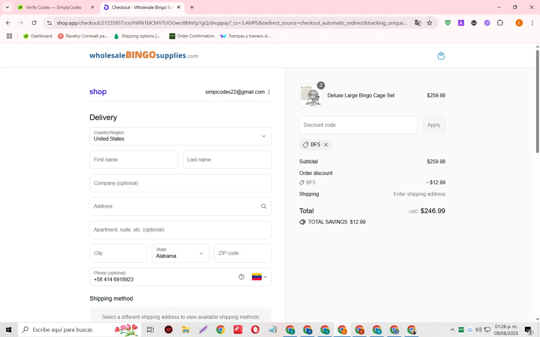
Task: Open the Shipping options bookmark
Action: (x=137, y=36)
